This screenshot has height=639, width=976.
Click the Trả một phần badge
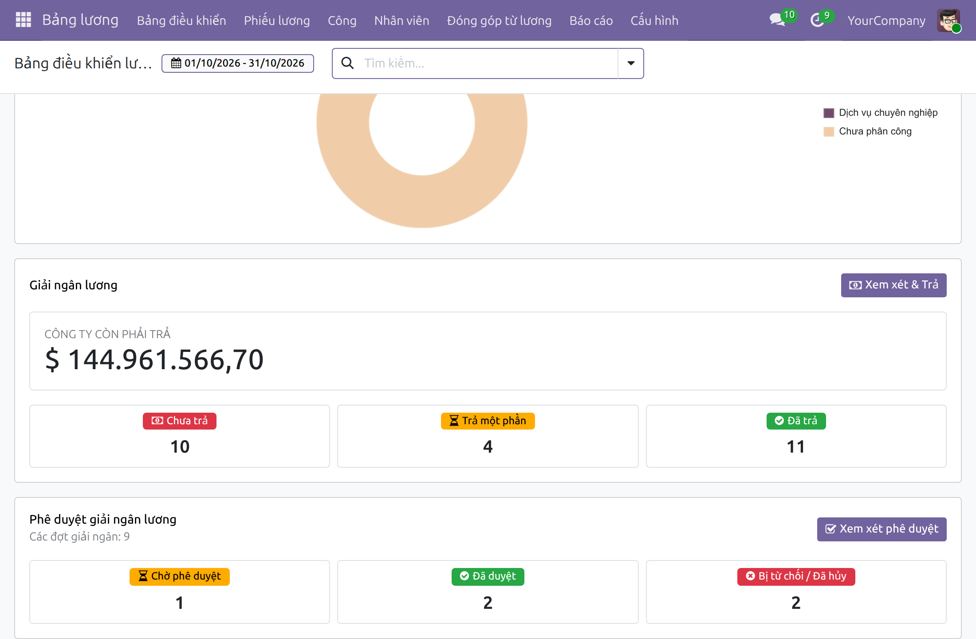pos(488,421)
